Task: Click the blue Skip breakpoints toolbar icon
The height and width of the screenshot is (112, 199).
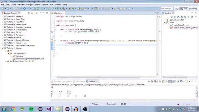Action: click(30, 8)
